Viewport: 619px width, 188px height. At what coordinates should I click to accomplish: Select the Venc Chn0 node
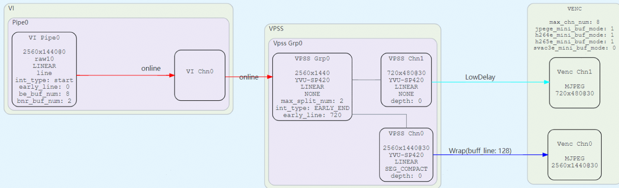tap(574, 155)
